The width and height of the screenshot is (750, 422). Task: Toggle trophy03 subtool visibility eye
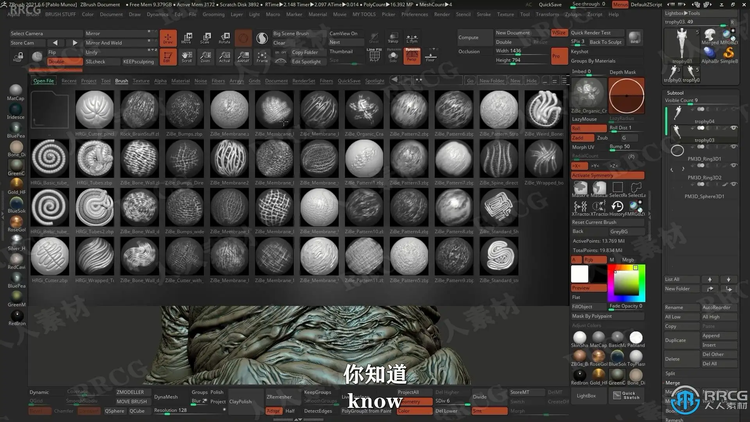[x=734, y=128]
